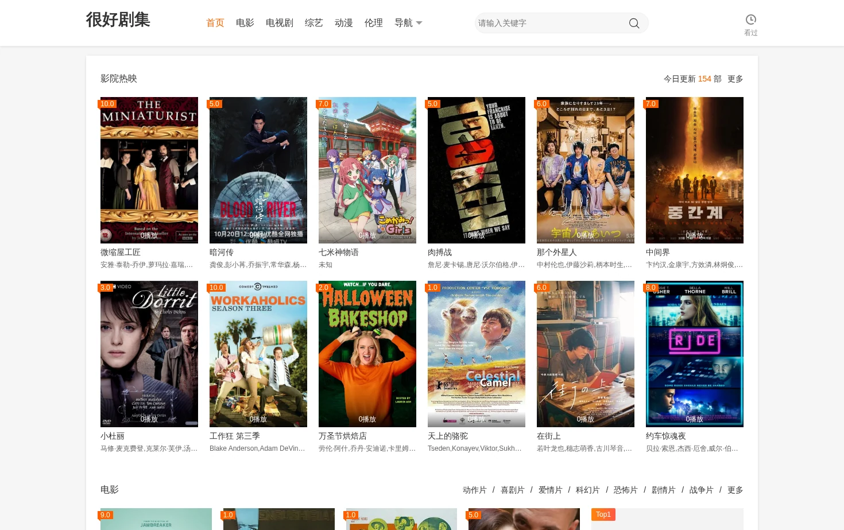Click the 今日更新 154 部 text
The width and height of the screenshot is (844, 530).
[x=692, y=79]
